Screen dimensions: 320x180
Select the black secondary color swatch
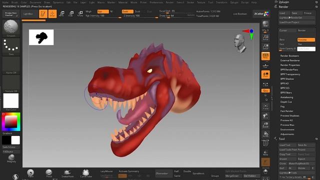(6, 140)
